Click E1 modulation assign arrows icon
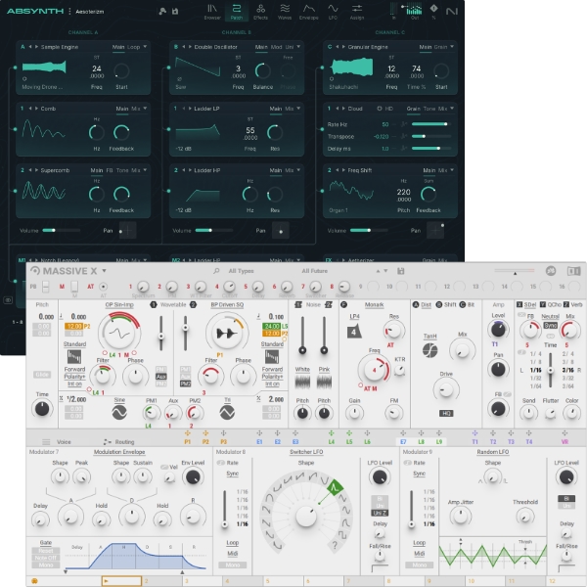This screenshot has width=587, height=587. tap(259, 433)
